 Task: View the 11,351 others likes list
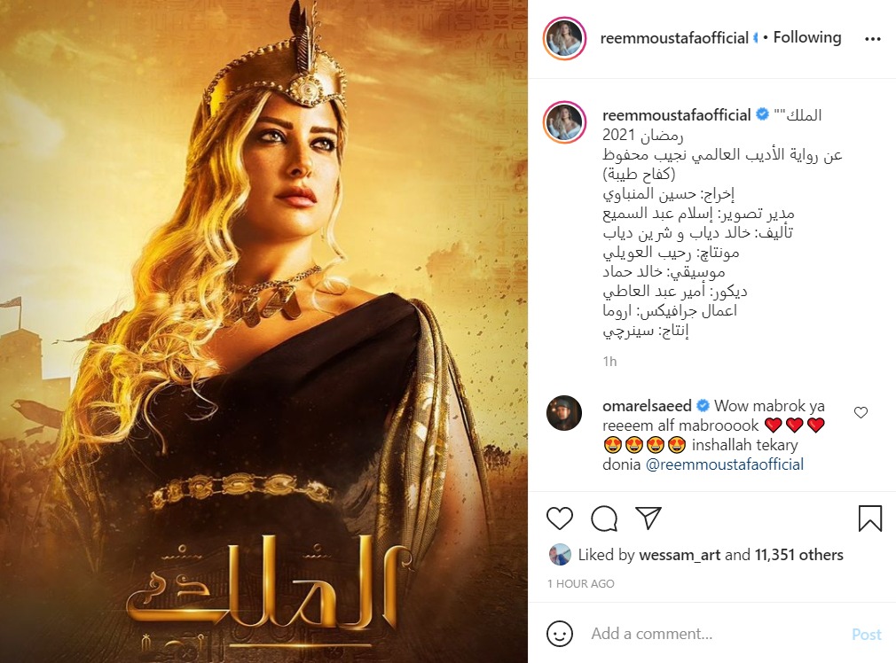(x=798, y=555)
